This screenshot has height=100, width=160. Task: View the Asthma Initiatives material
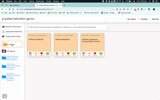tap(36, 54)
